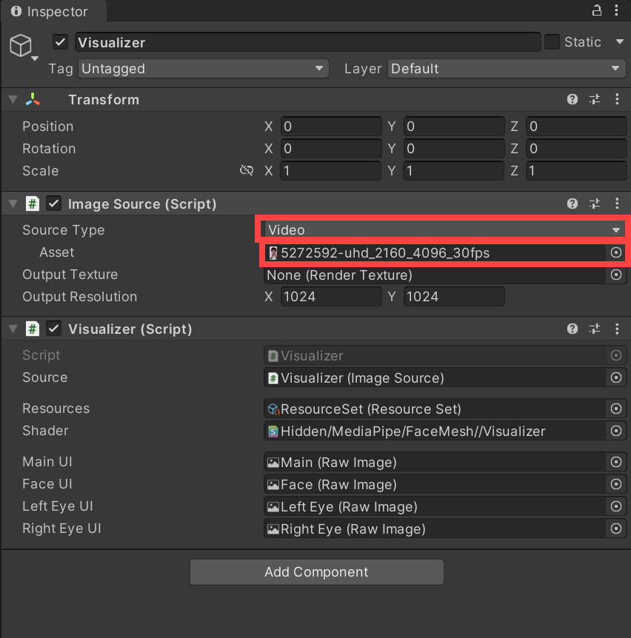The width and height of the screenshot is (631, 638).
Task: Click the GameObject cube icon picker
Action: point(20,45)
